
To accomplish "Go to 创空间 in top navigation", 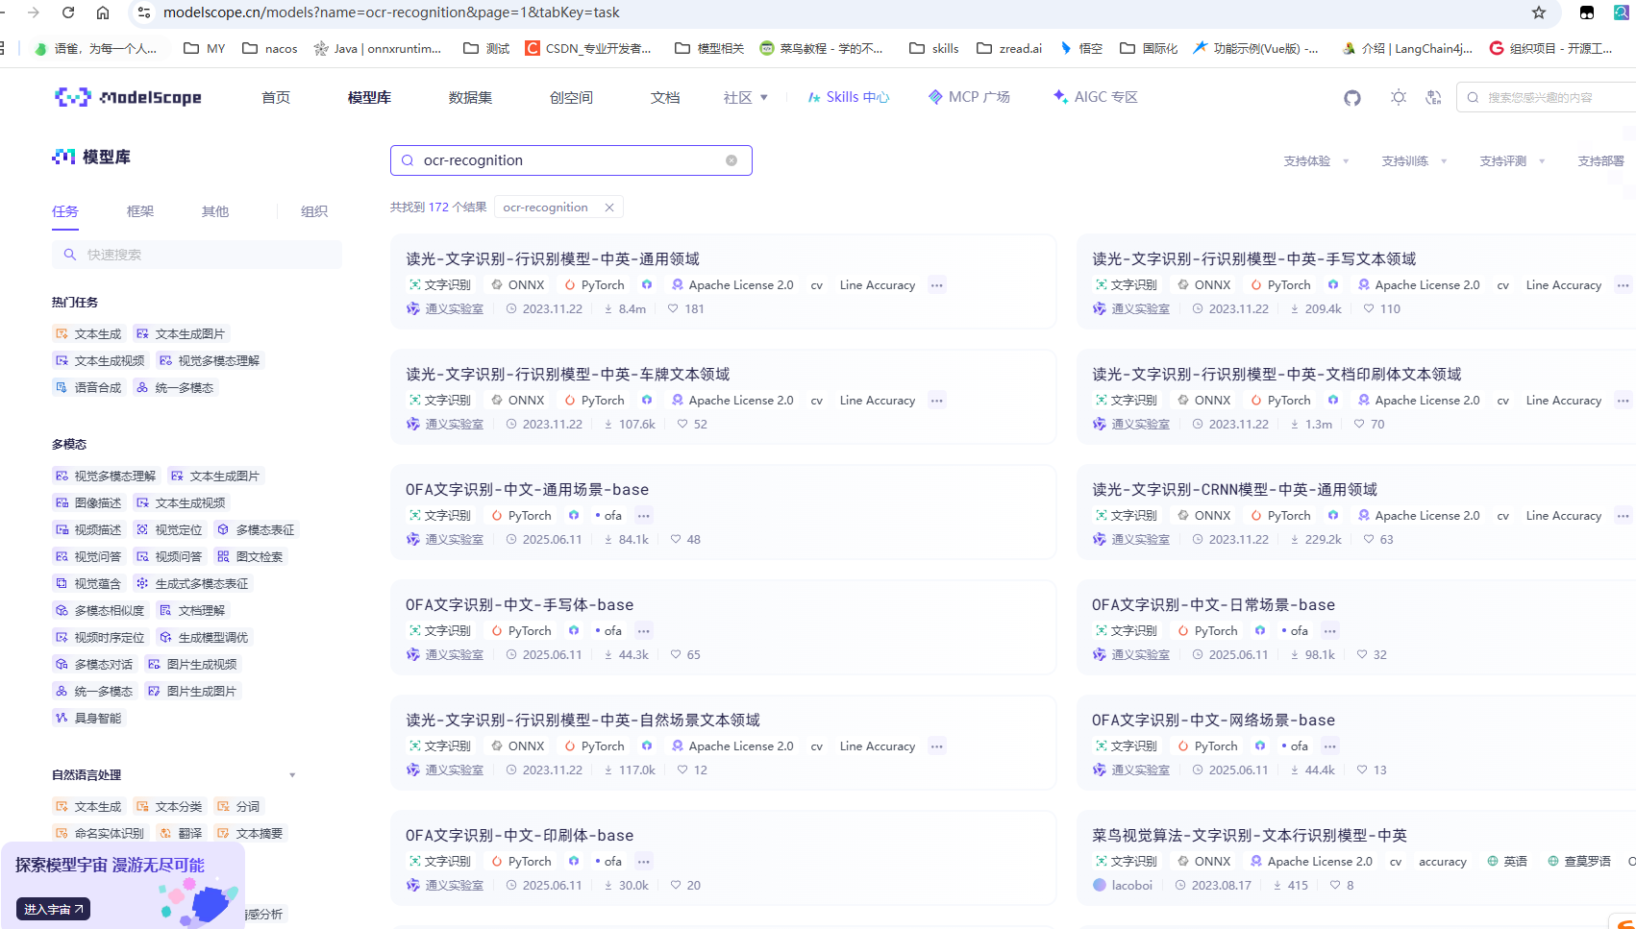I will (x=571, y=98).
